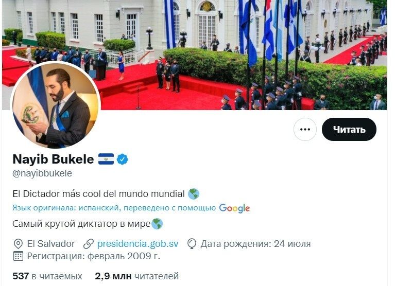Click the Google logo in translation notice
This screenshot has height=286, width=395.
(x=234, y=208)
